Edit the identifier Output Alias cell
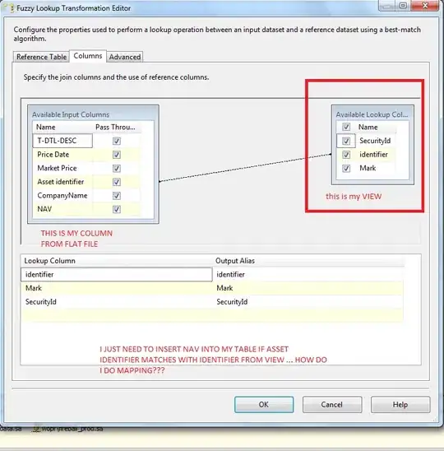 (x=308, y=274)
